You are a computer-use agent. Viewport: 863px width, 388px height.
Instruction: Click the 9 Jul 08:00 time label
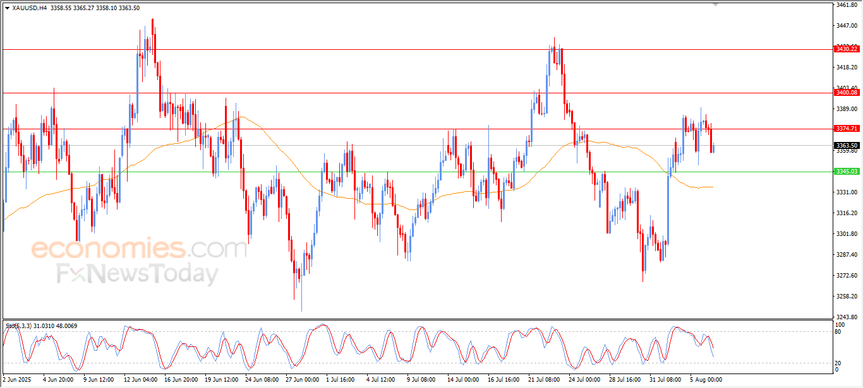[x=423, y=380]
